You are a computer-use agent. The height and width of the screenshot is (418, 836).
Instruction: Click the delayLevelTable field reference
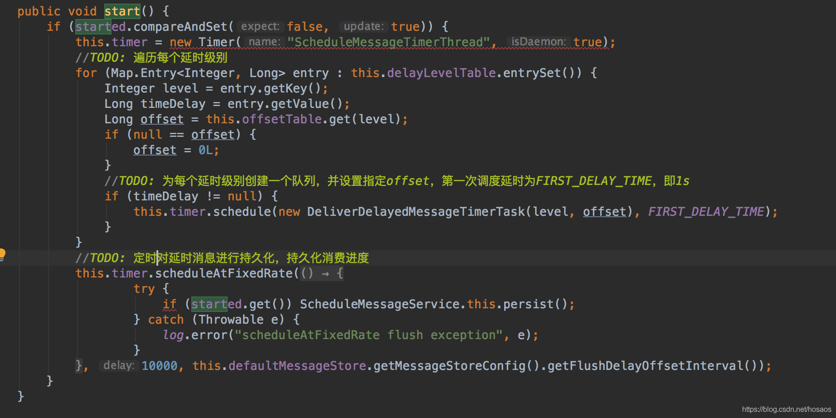(441, 73)
